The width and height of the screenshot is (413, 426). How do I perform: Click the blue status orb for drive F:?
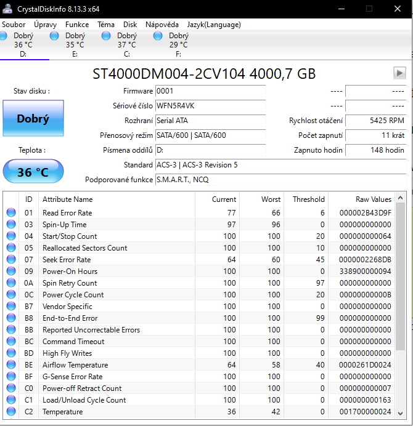pos(158,36)
